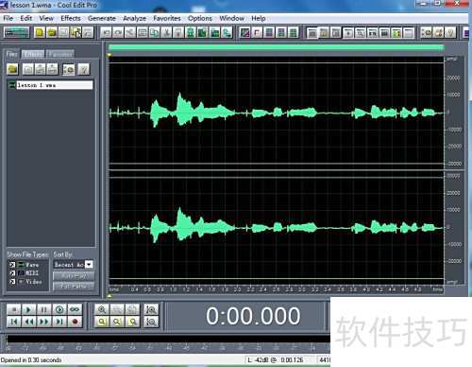
Task: Open the Analyze menu
Action: pyautogui.click(x=134, y=18)
